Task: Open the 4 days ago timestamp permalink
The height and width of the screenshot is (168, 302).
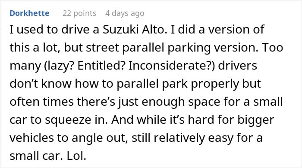Action: (125, 13)
